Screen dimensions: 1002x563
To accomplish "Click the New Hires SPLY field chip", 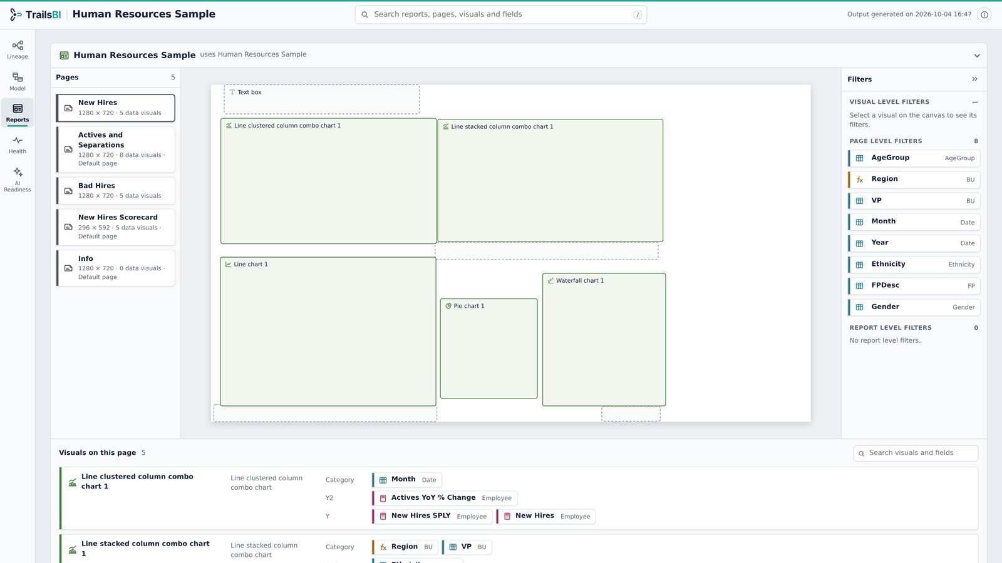I will click(x=432, y=516).
